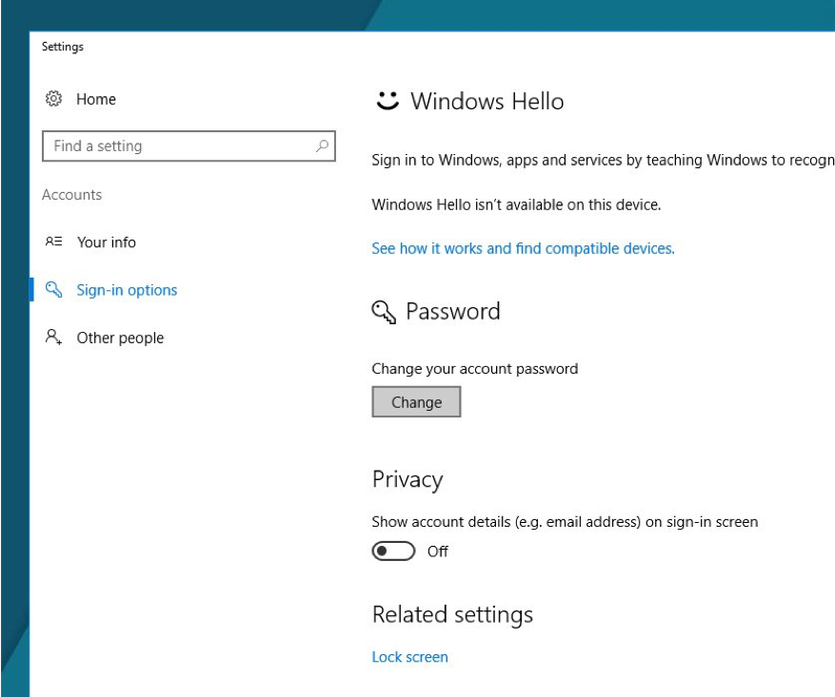Click the magnifier search icon
The width and height of the screenshot is (835, 697).
(322, 145)
